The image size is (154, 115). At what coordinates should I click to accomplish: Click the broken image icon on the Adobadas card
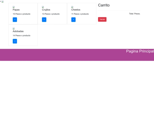[14, 29]
